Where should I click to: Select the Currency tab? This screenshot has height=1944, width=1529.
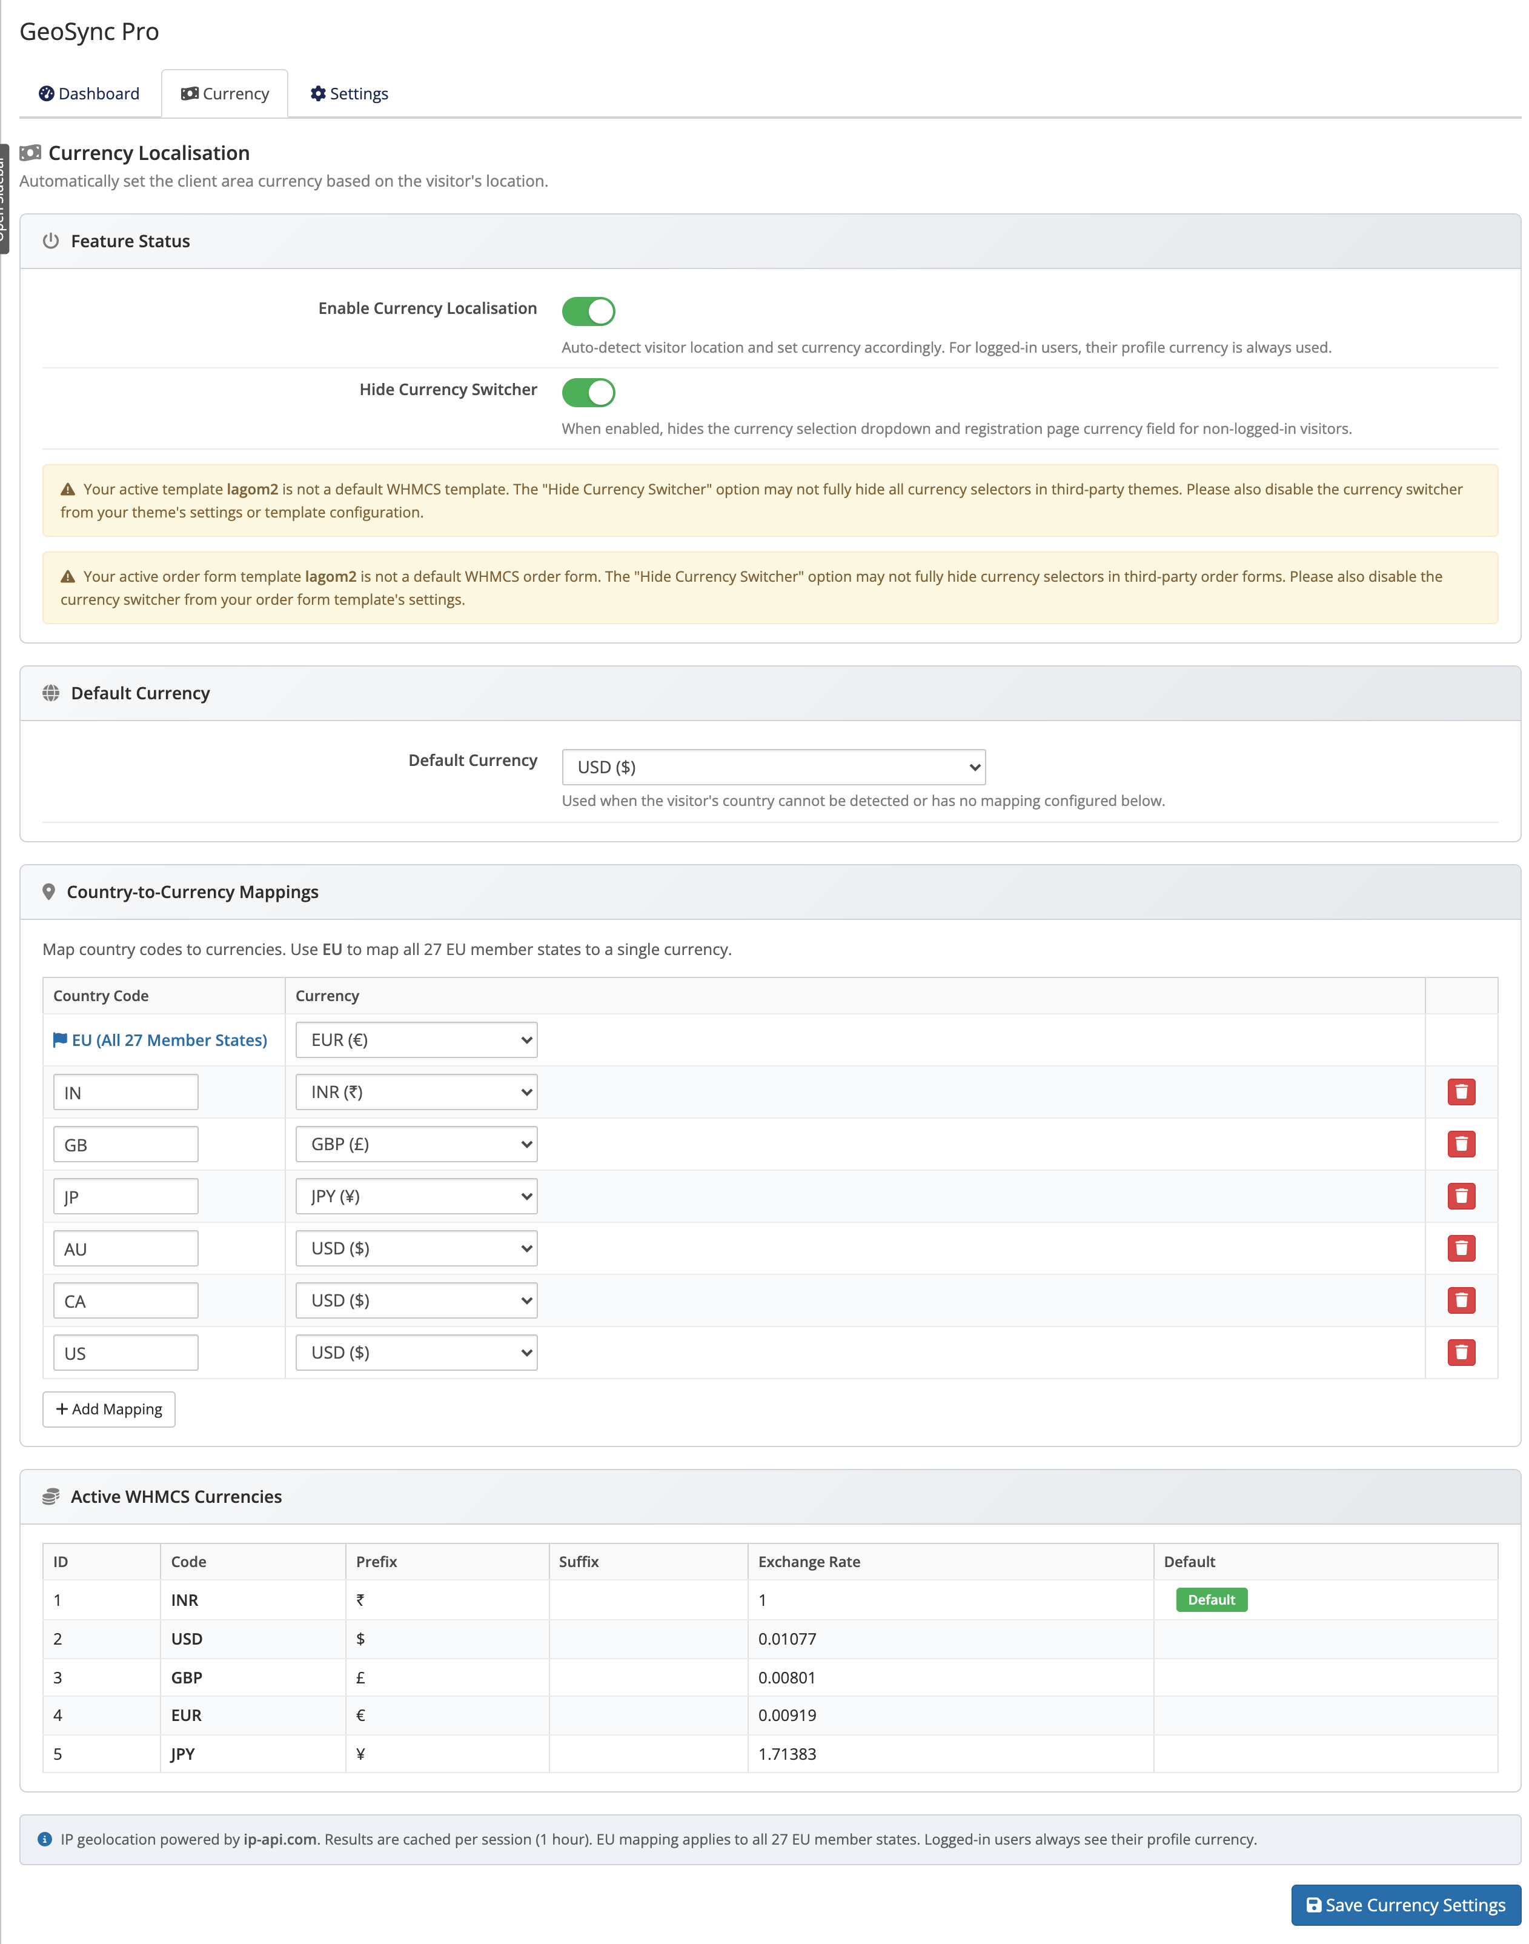(x=225, y=94)
